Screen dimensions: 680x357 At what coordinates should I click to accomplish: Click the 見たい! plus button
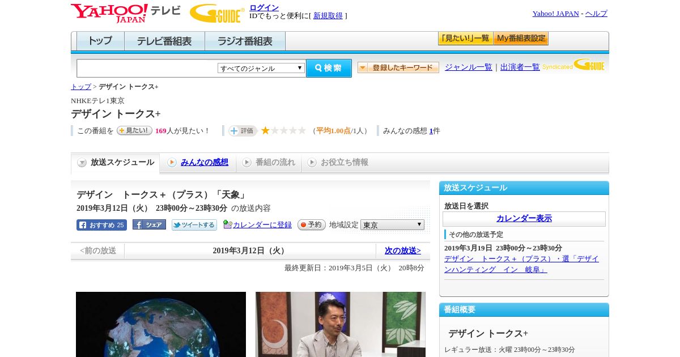134,130
